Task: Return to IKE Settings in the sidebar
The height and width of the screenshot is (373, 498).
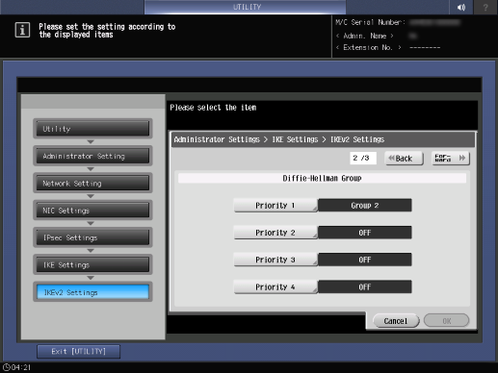Action: [x=92, y=265]
